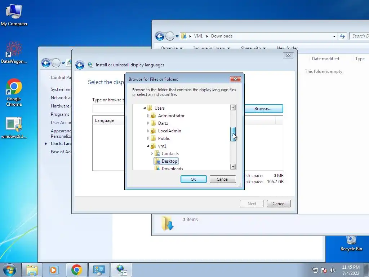Select the Contacts folder icon in tree

point(157,154)
